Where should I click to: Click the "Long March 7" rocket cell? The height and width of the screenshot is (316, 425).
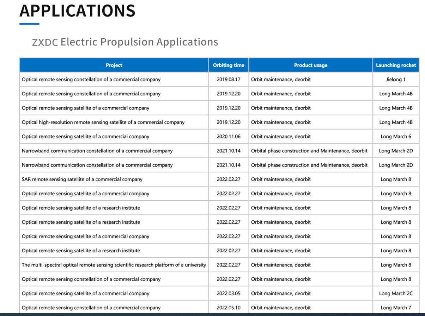pyautogui.click(x=396, y=308)
